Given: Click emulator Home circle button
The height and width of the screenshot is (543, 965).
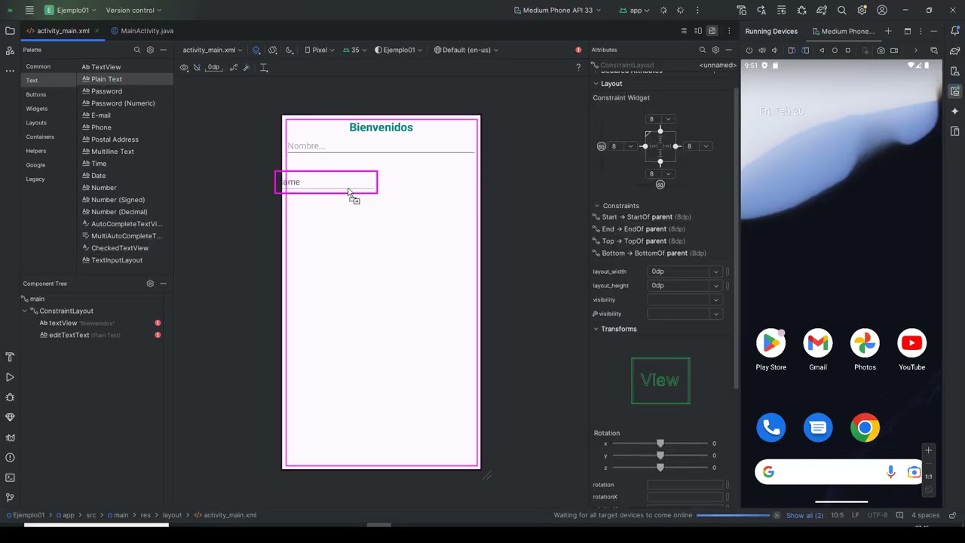Looking at the screenshot, I should tap(835, 51).
